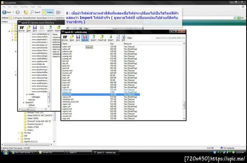Viewport: 247px width, 163px height.
Task: Collapse the SpeedoIV tree node
Action: 24,102
